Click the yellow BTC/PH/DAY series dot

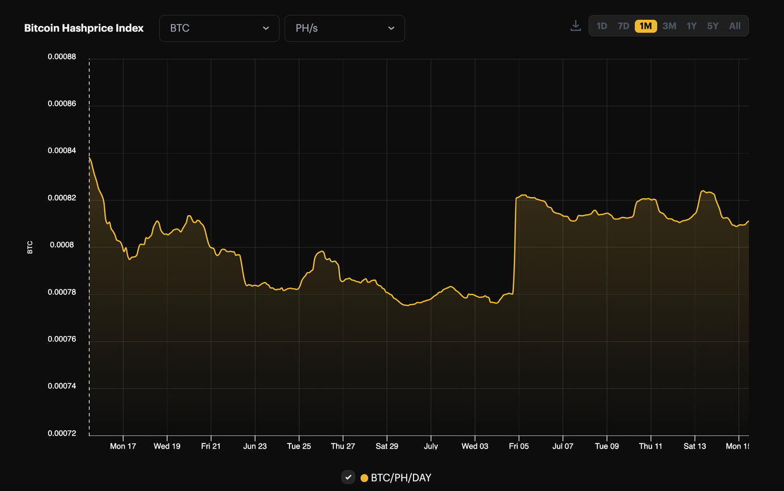365,477
